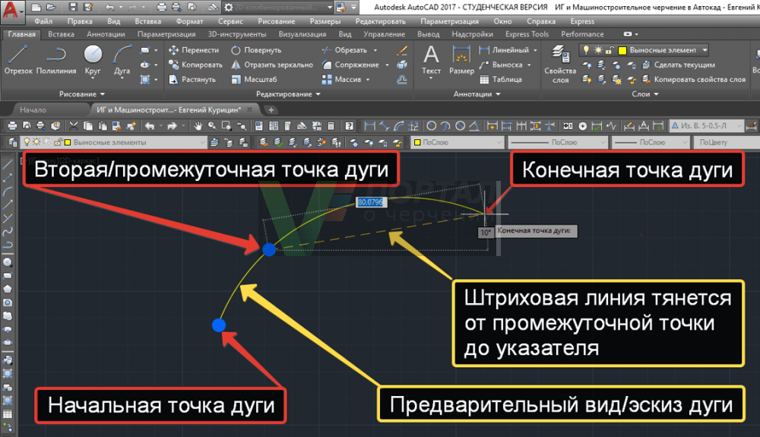Click Отразить зеркально (mirror) tool

(272, 65)
